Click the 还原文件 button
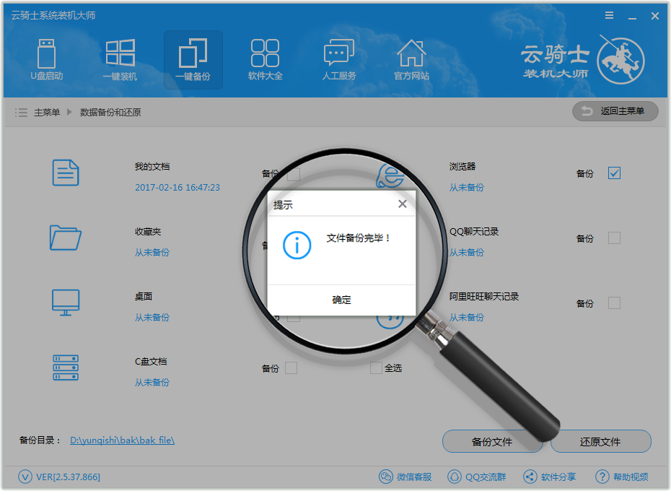Viewport: 671px width, 491px height. 600,441
